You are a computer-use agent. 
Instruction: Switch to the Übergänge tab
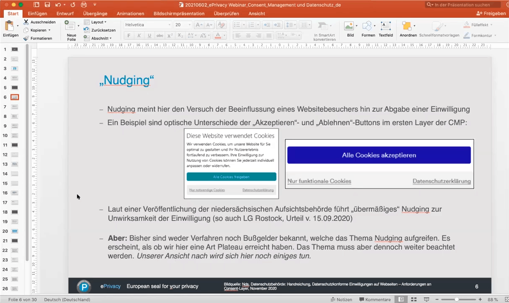tap(95, 13)
